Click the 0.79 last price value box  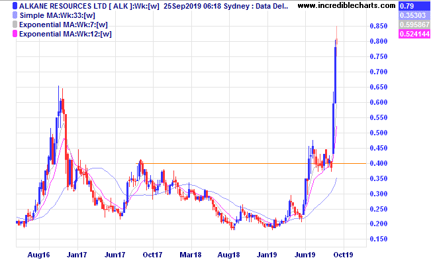414,6
